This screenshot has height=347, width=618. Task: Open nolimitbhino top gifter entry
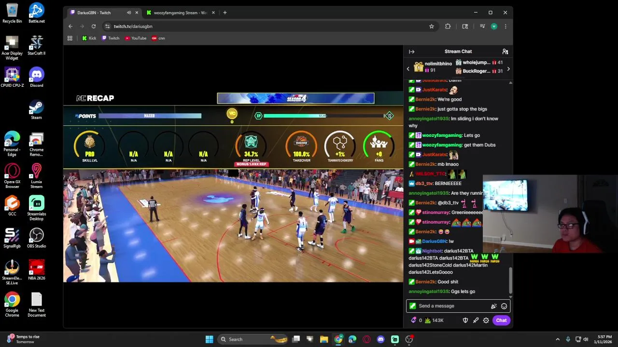pos(433,67)
